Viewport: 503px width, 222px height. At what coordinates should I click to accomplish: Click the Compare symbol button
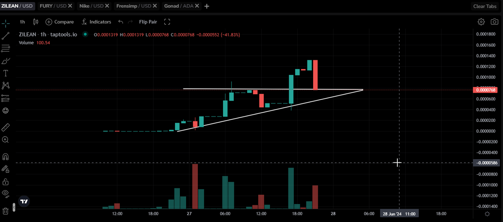(60, 22)
